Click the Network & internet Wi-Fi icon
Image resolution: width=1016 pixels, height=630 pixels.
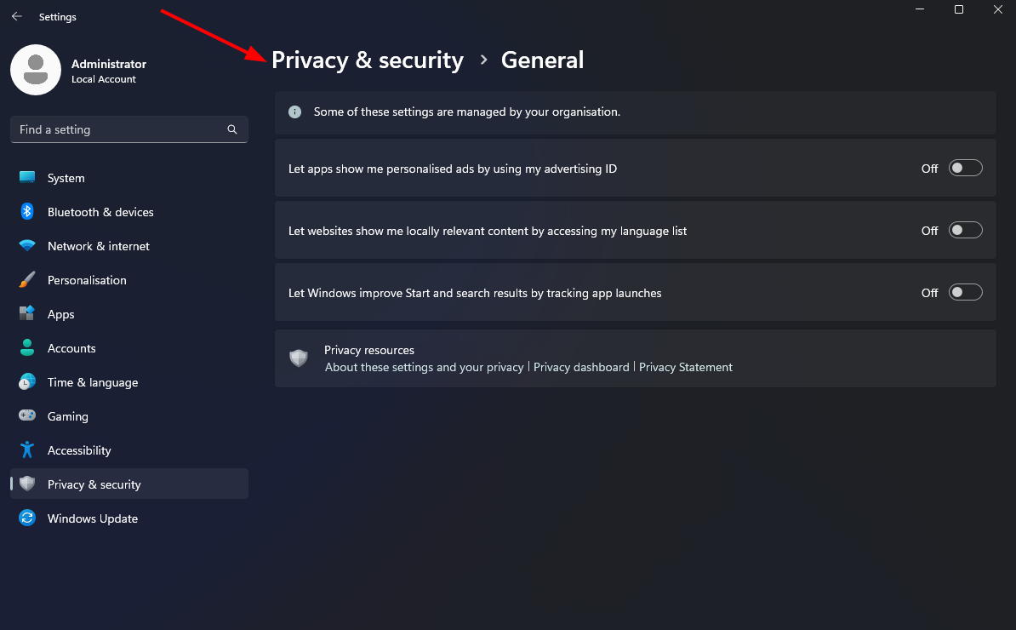[x=27, y=246]
